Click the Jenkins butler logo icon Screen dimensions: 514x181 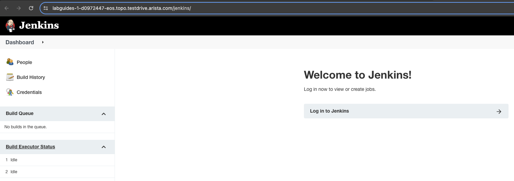pyautogui.click(x=10, y=26)
